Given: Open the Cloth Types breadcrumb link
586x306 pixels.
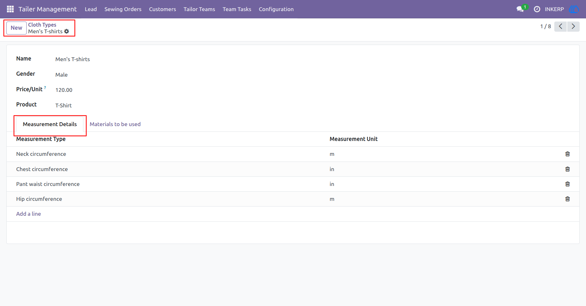Looking at the screenshot, I should 42,25.
